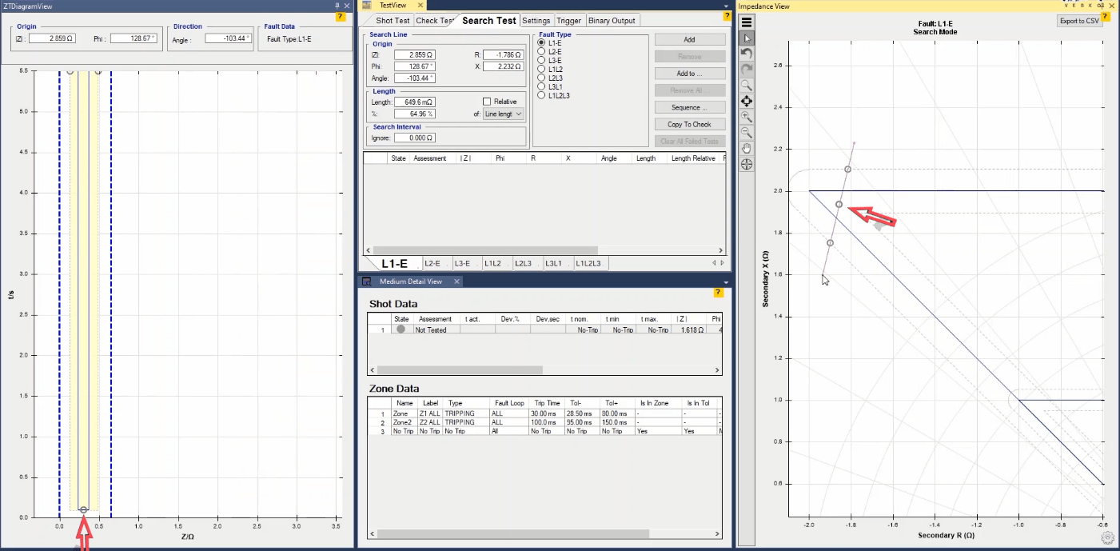Switch to the Shot Test tab

coord(393,20)
